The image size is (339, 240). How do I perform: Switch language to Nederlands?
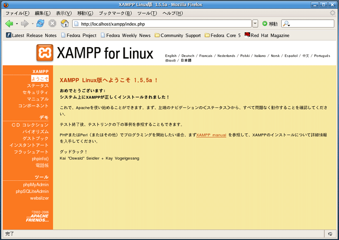tap(226, 56)
